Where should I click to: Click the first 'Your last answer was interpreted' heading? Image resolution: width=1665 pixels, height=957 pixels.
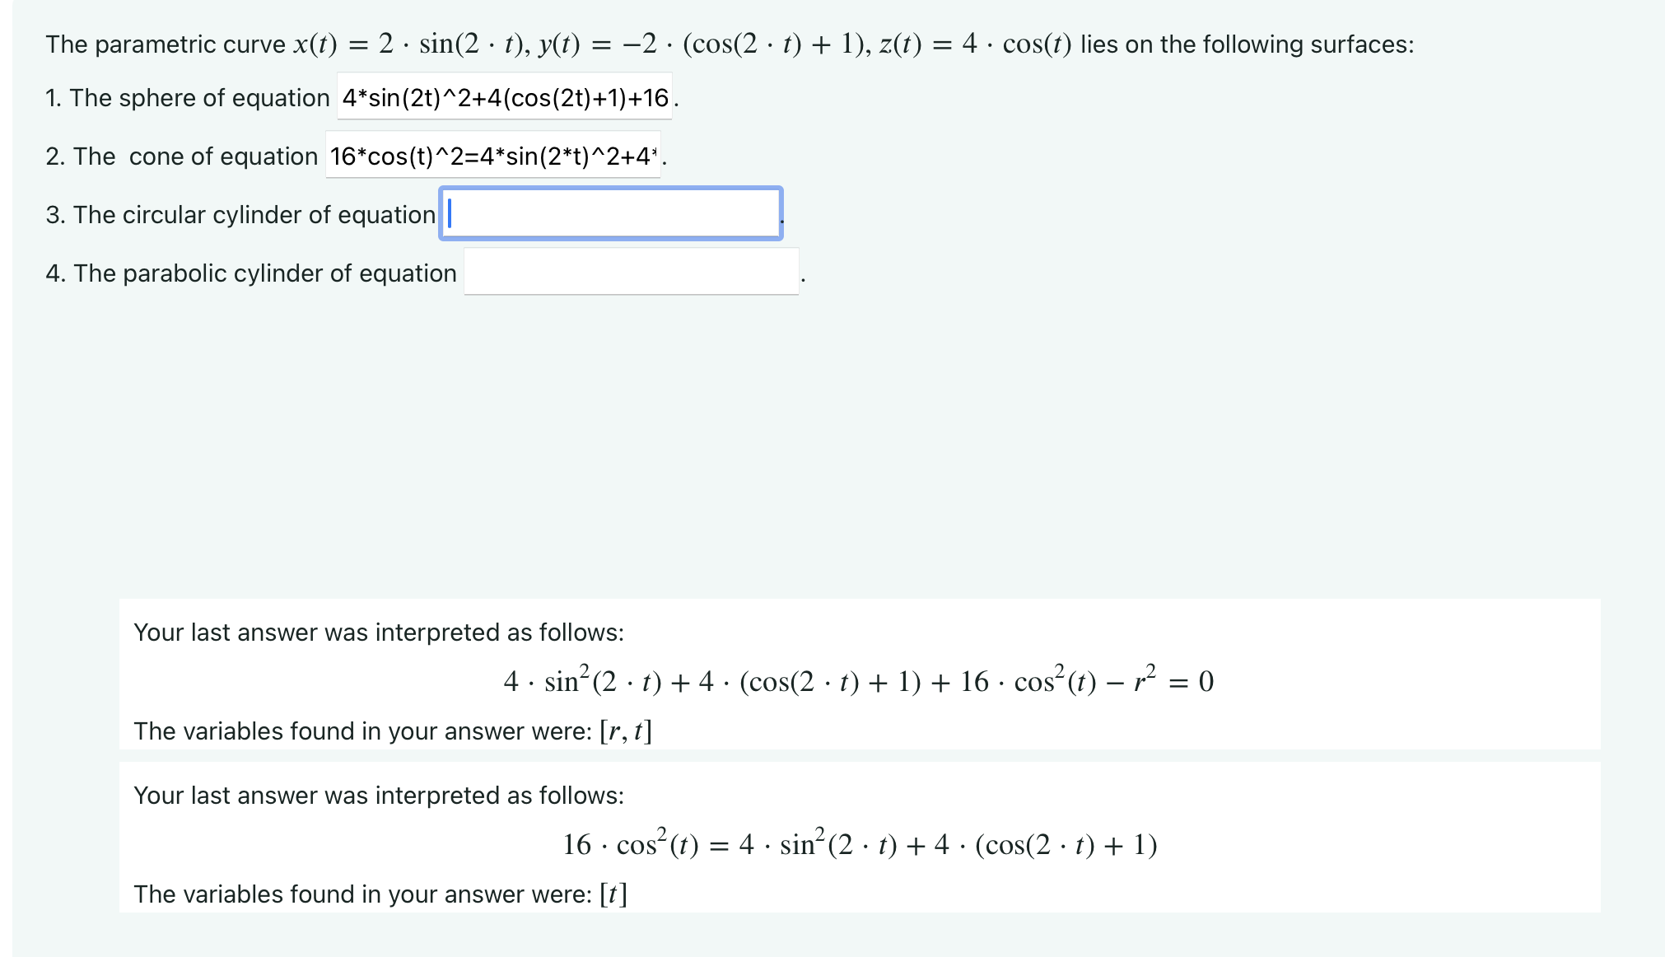(378, 632)
